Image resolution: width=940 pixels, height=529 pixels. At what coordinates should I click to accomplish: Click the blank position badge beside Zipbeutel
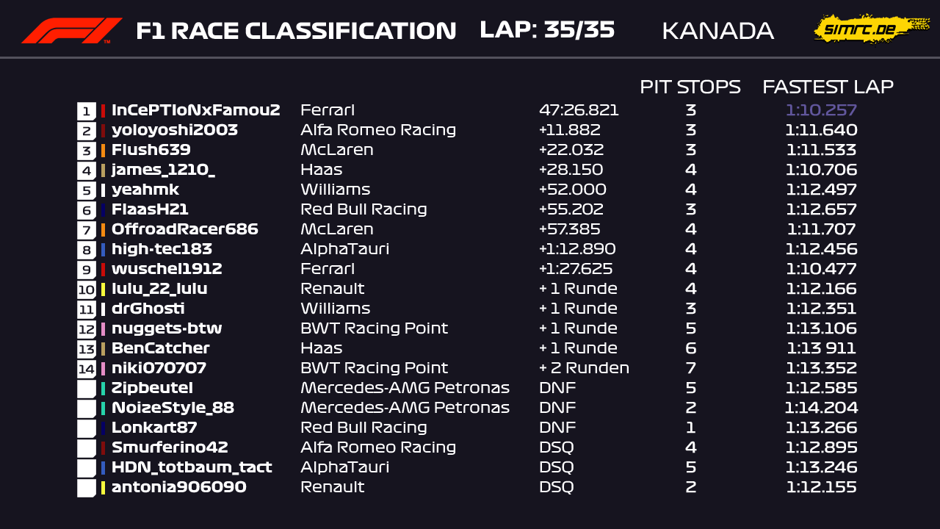pos(87,389)
